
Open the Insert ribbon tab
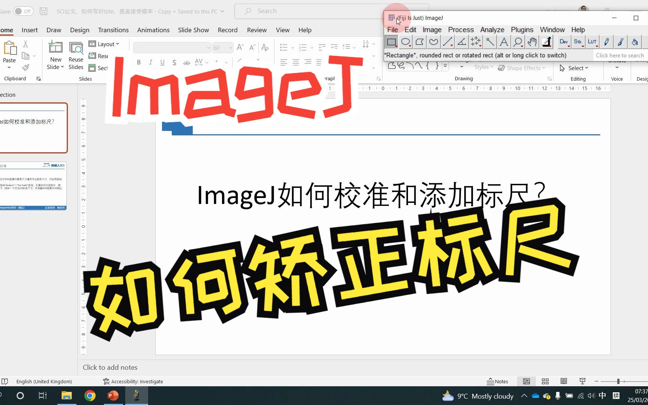[x=30, y=30]
